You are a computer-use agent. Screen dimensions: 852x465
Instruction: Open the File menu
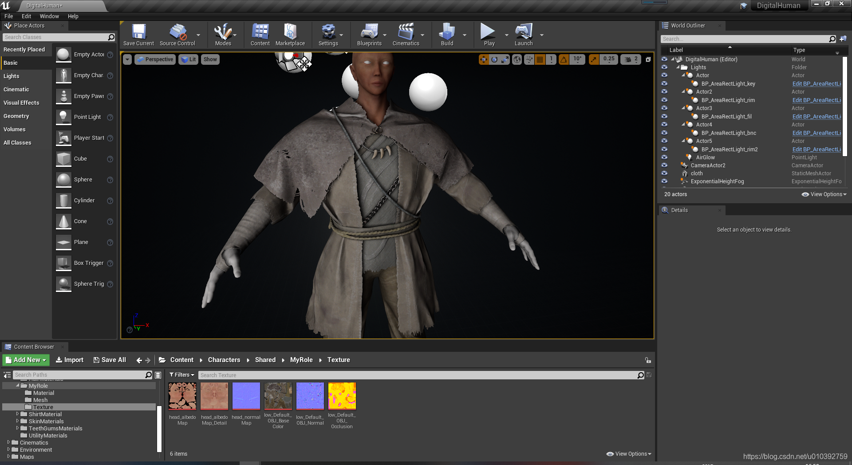[x=9, y=16]
